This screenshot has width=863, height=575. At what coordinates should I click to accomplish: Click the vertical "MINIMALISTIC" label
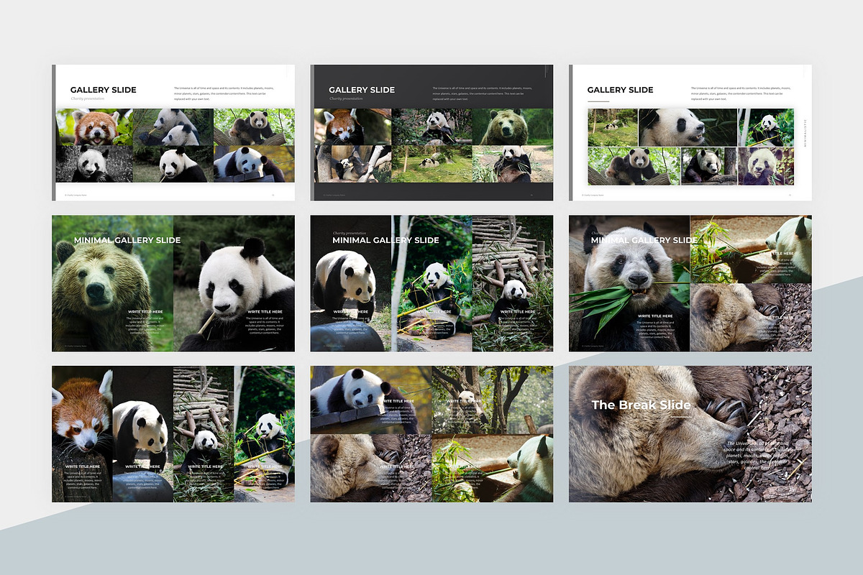804,133
